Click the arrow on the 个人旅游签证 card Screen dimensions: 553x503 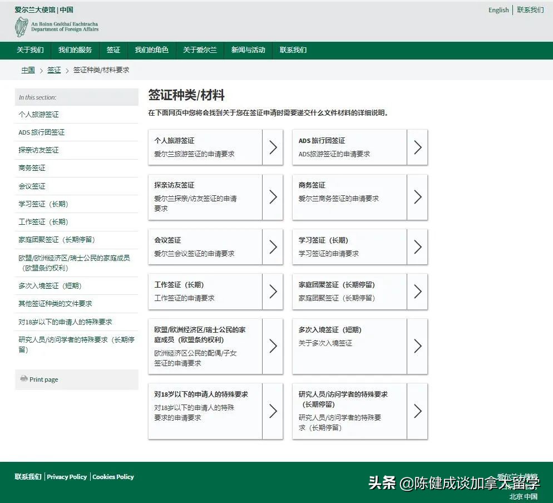point(273,147)
